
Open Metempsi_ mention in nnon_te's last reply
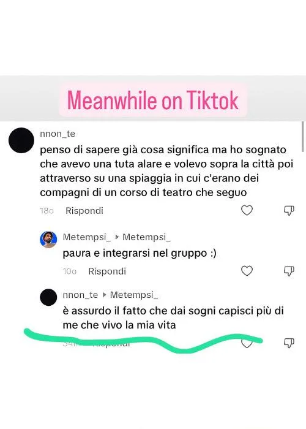pyautogui.click(x=134, y=295)
